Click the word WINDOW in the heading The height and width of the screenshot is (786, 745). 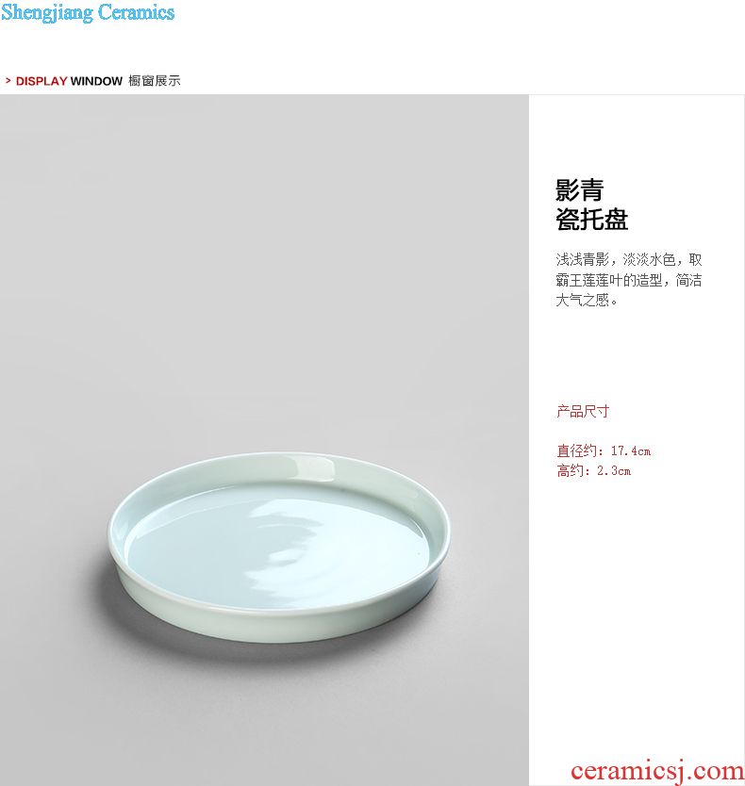(96, 81)
